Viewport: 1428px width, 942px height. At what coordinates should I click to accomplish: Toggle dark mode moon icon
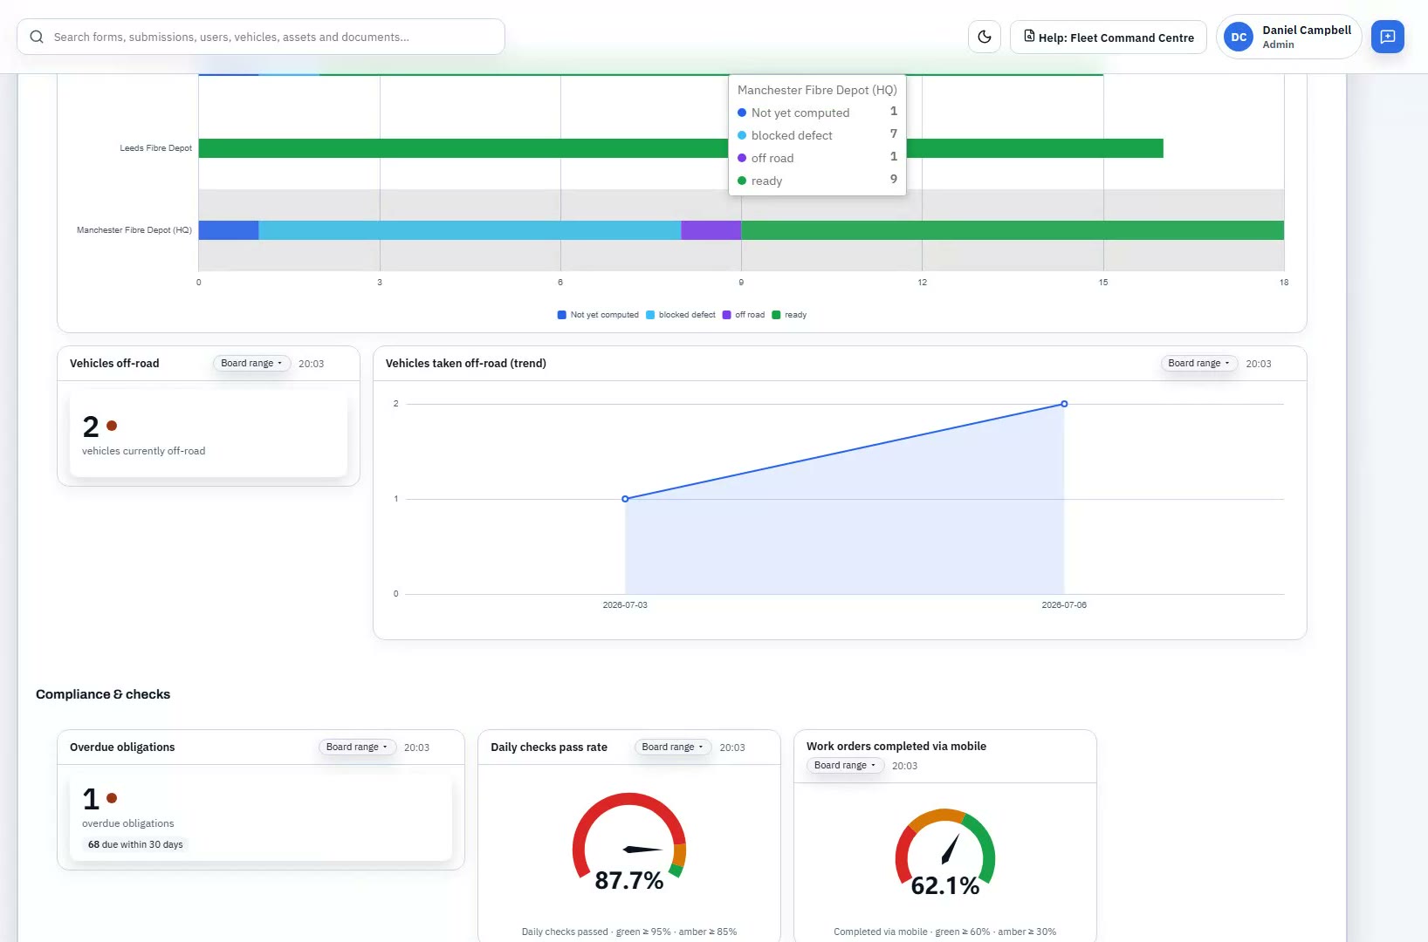pos(985,37)
